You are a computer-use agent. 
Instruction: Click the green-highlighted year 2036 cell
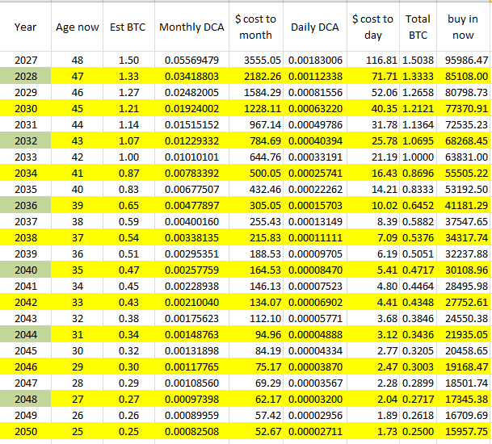[26, 206]
